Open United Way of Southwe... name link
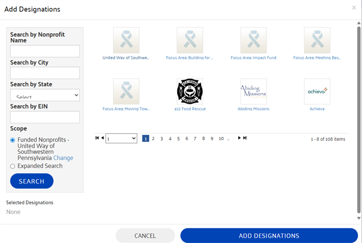The width and height of the screenshot is (362, 243). point(126,58)
